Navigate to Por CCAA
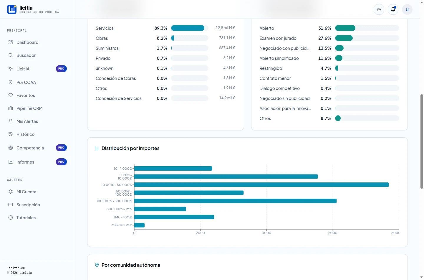The width and height of the screenshot is (424, 280). (38, 82)
